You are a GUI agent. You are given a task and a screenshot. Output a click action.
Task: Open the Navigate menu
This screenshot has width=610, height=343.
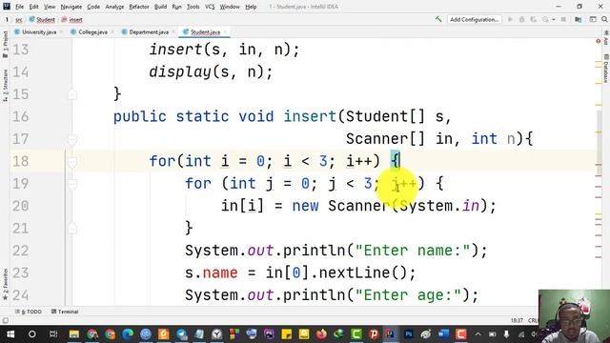click(x=71, y=7)
